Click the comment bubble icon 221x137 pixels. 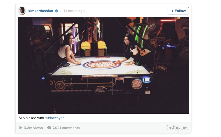[49, 128]
